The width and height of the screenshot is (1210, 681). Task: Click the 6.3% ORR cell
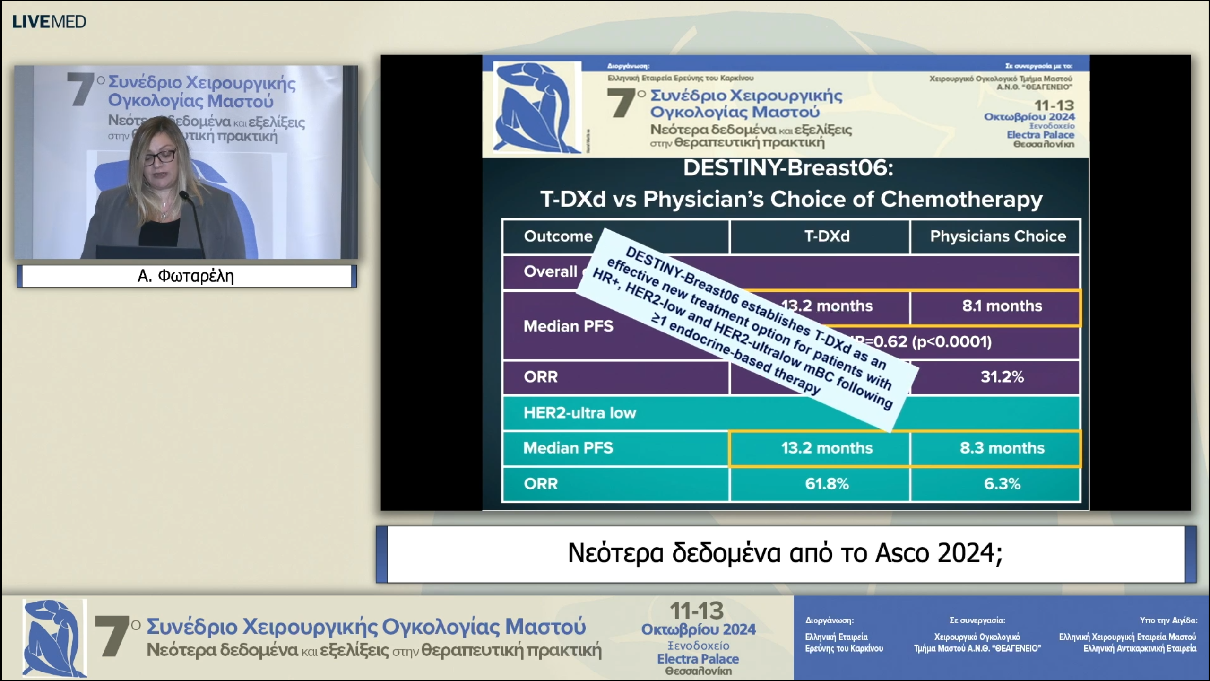1002,484
